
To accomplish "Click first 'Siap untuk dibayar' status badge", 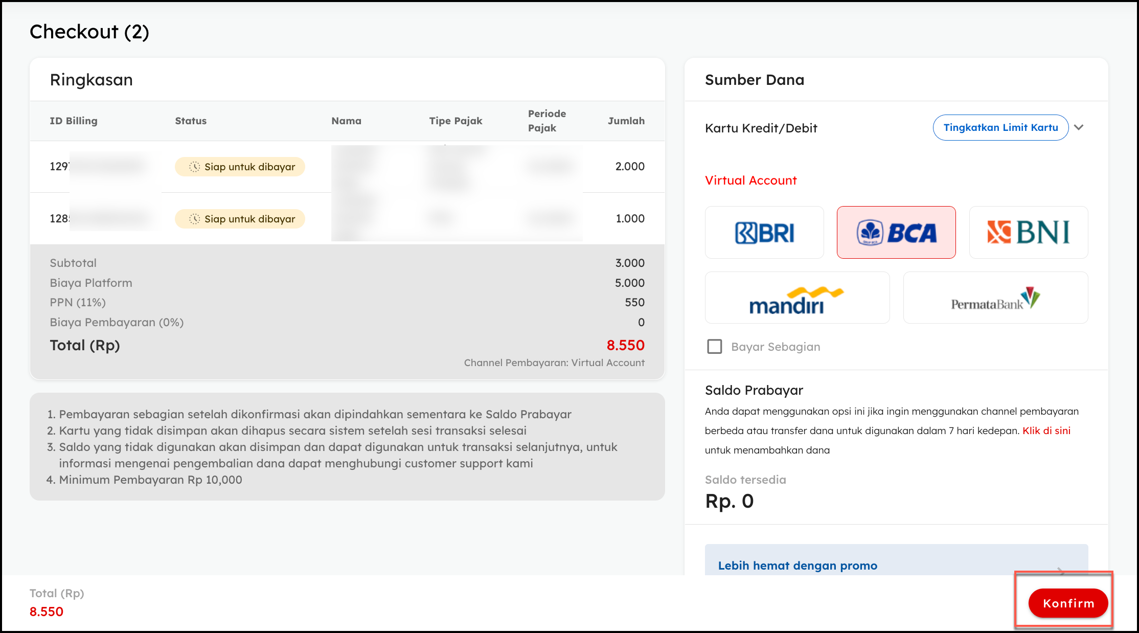I will click(x=240, y=167).
